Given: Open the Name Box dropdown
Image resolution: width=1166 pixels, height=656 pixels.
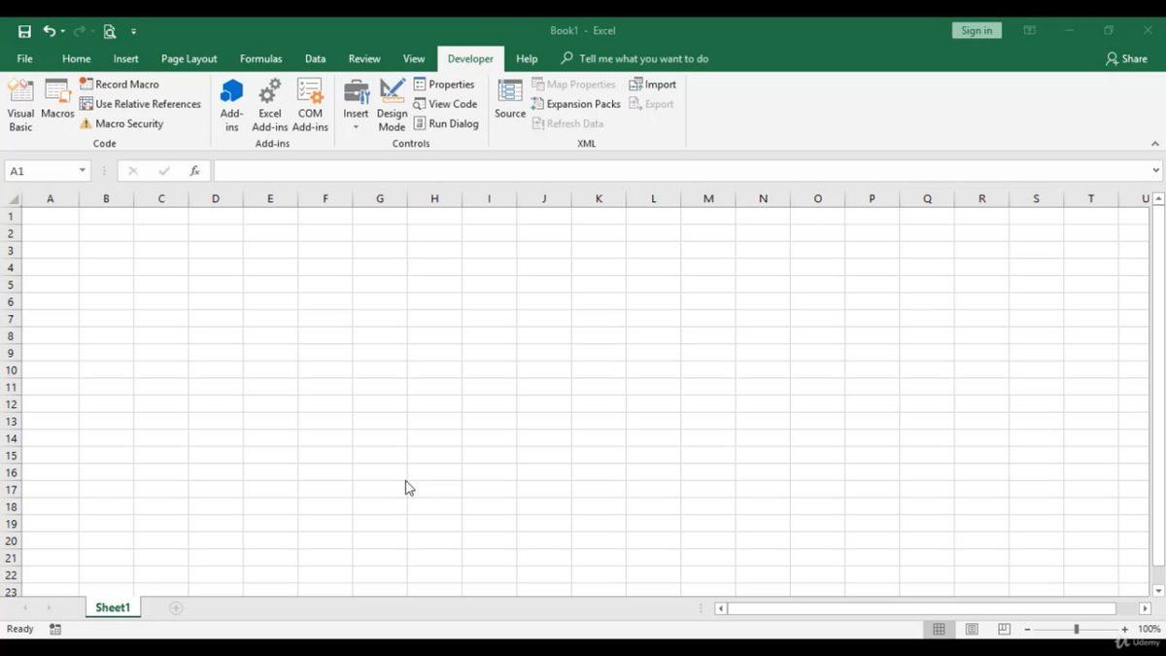Looking at the screenshot, I should coord(82,169).
